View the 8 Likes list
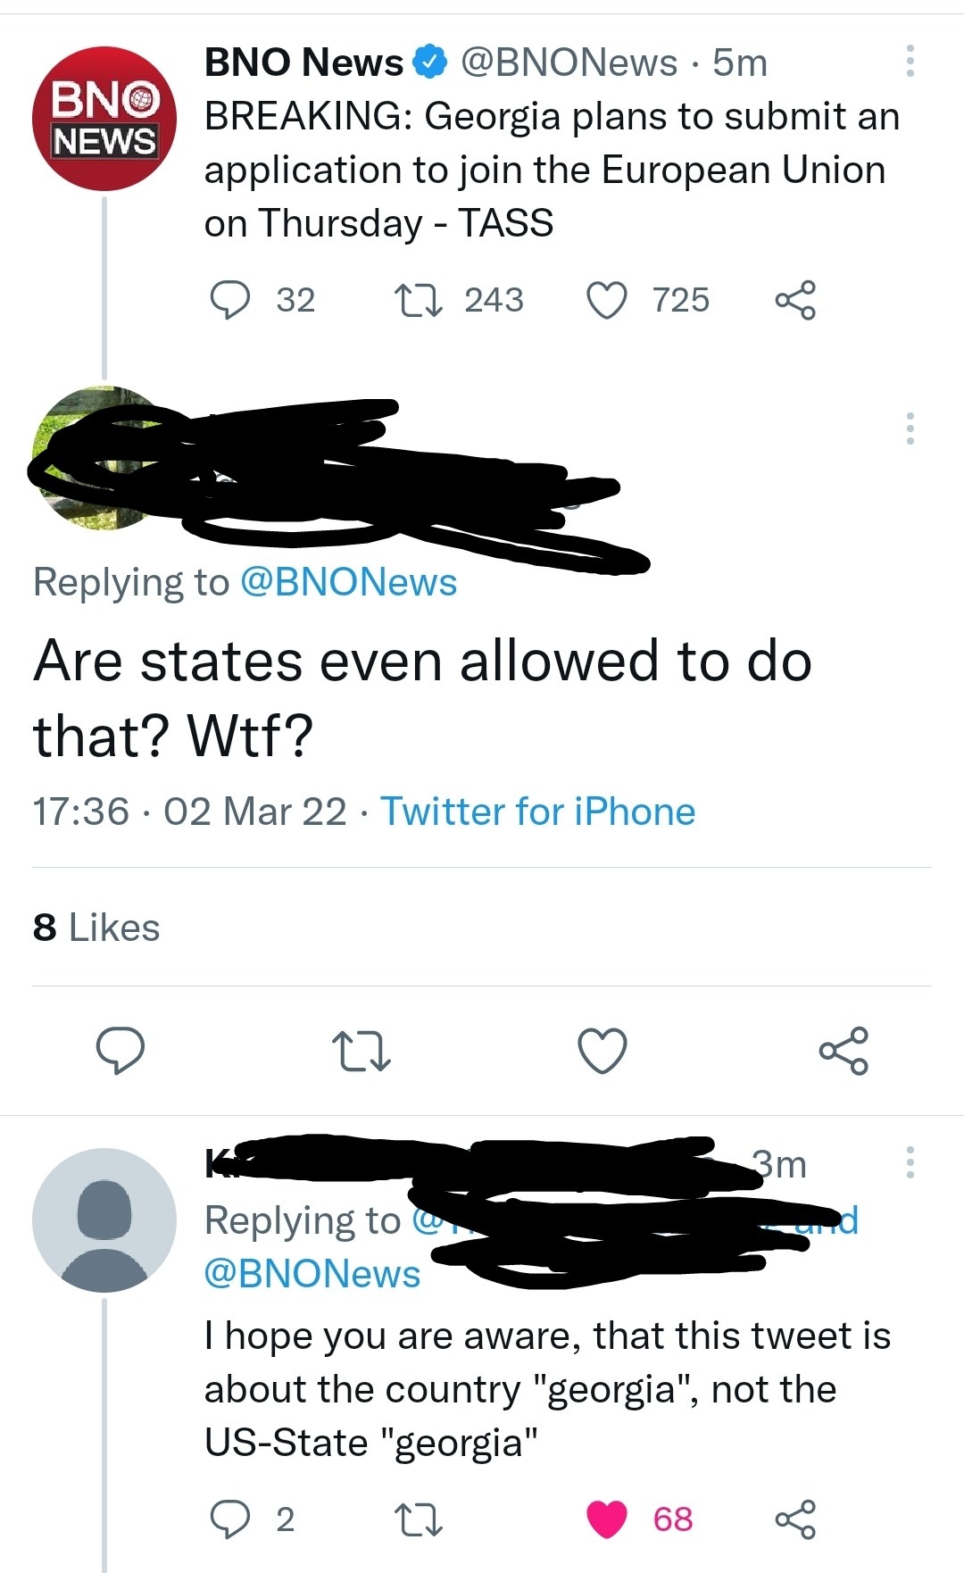 coord(96,928)
